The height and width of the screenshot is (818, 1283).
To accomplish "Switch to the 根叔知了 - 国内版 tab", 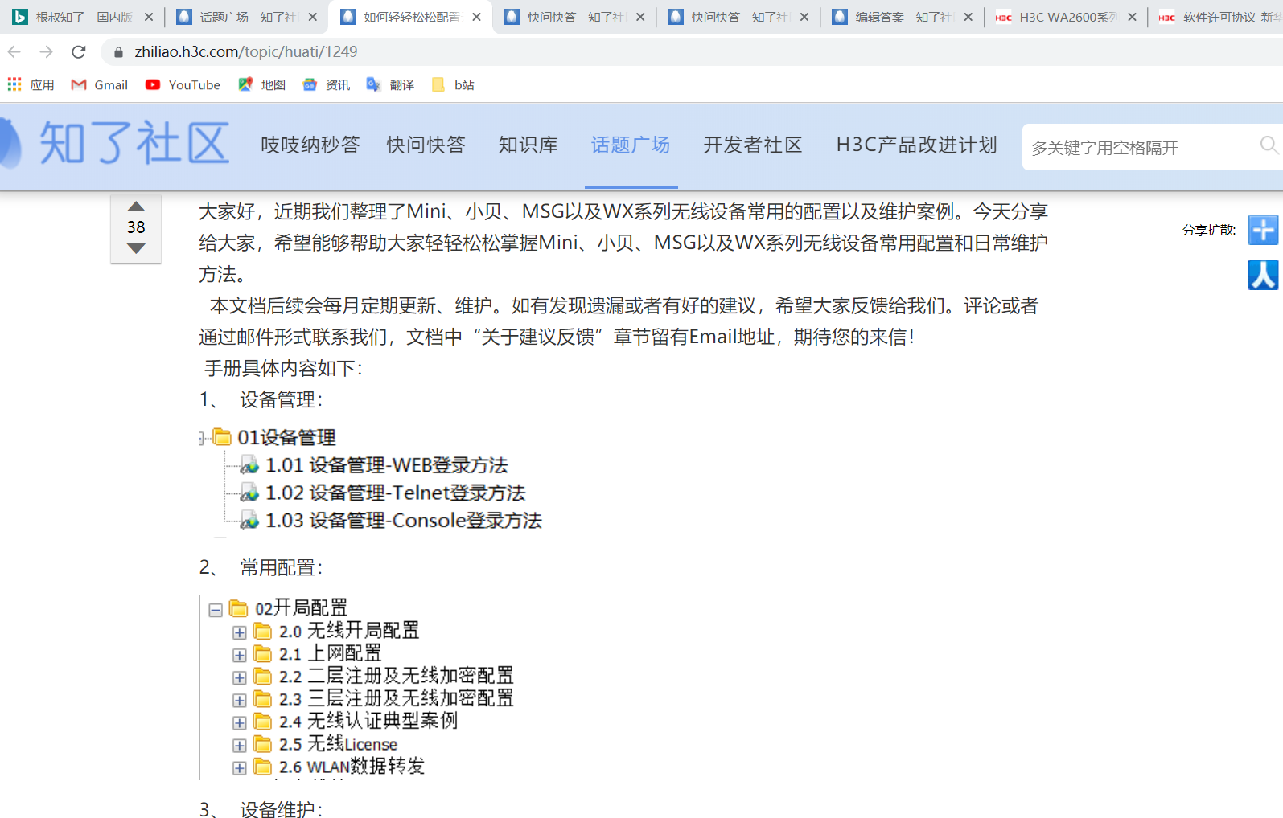I will pos(82,17).
